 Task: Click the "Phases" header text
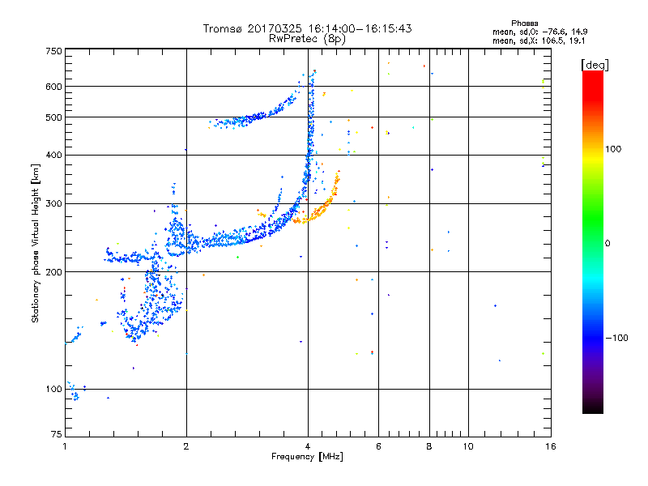pyautogui.click(x=524, y=23)
